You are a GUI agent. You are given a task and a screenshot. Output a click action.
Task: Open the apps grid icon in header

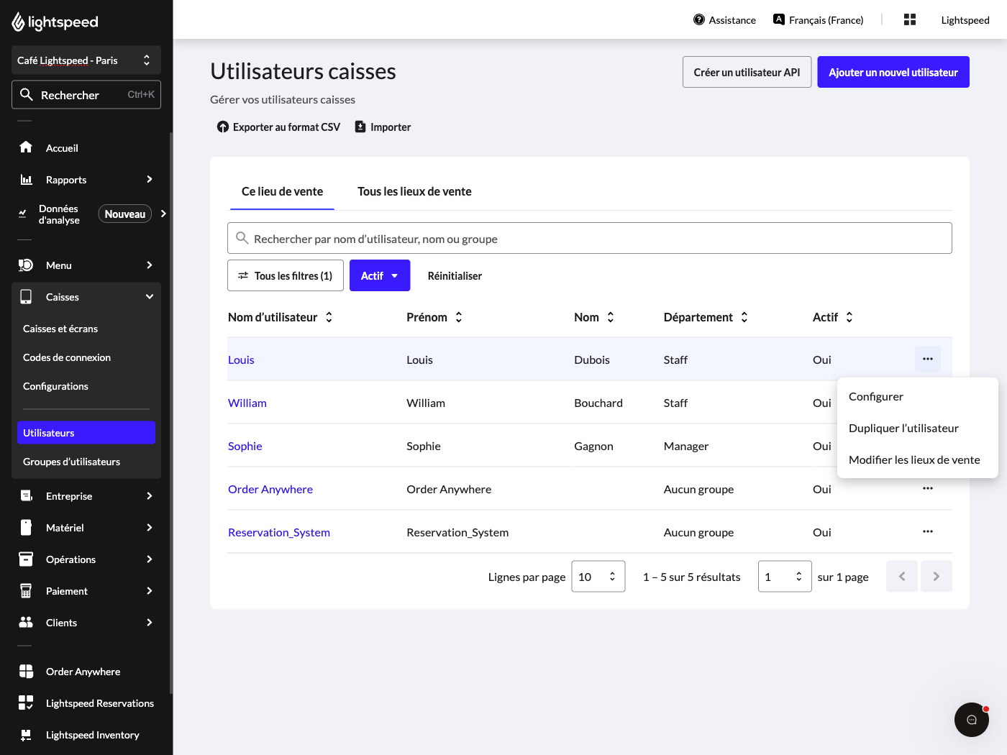click(910, 19)
